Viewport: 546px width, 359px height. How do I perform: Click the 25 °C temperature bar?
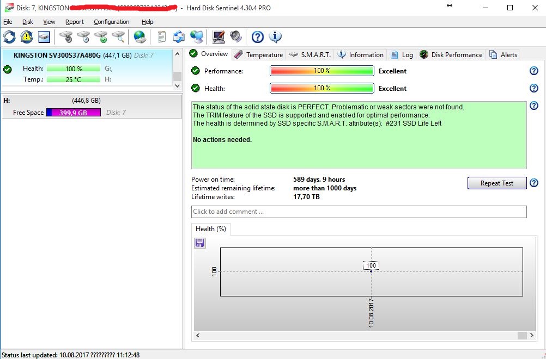click(x=74, y=79)
